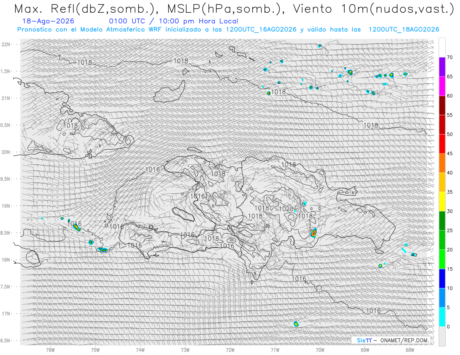This screenshot has width=460, height=355.
Task: Click the '70' value on the color scale
Action: point(450,57)
